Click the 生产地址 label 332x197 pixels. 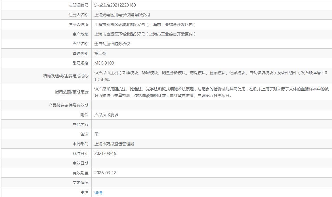point(80,34)
